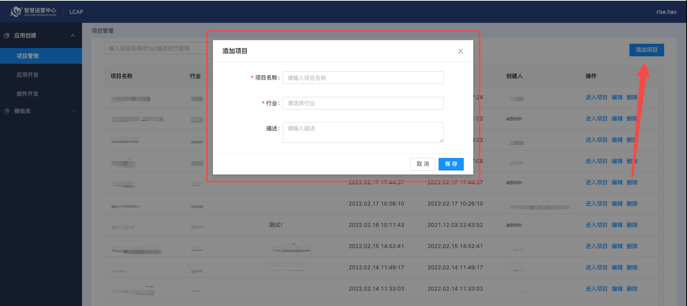Click 编辑 for 2022.02.14 11:33:03 row

tap(617, 289)
